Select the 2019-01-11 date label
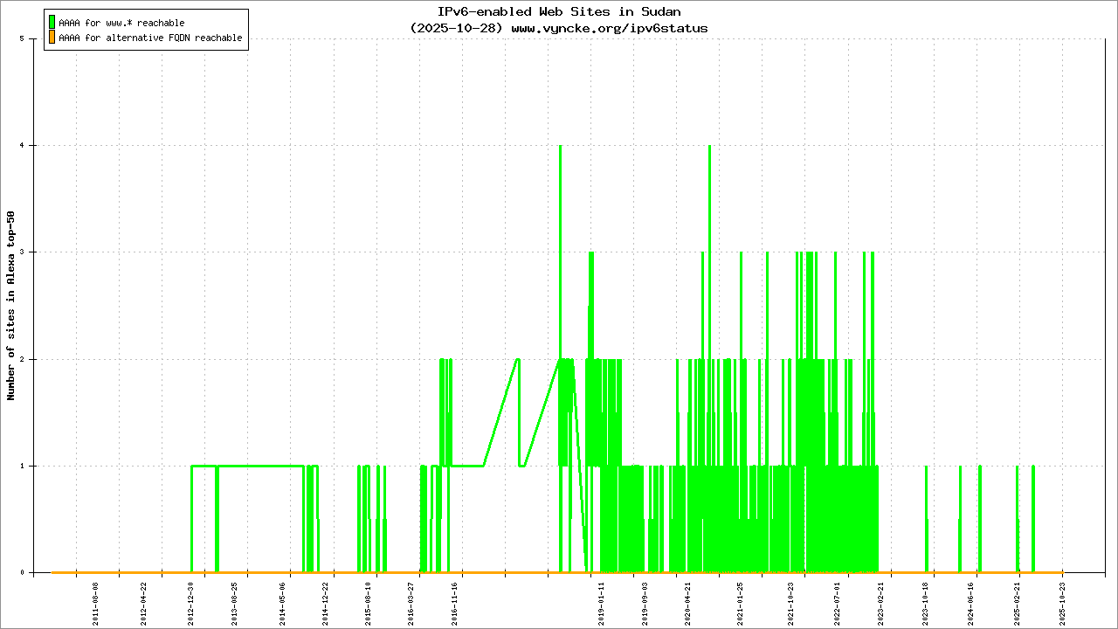Screen dimensions: 1118x629 tap(602, 603)
